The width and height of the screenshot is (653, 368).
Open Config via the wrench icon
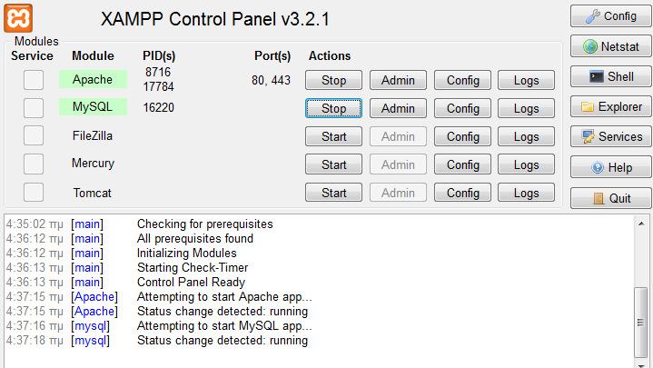pyautogui.click(x=593, y=16)
